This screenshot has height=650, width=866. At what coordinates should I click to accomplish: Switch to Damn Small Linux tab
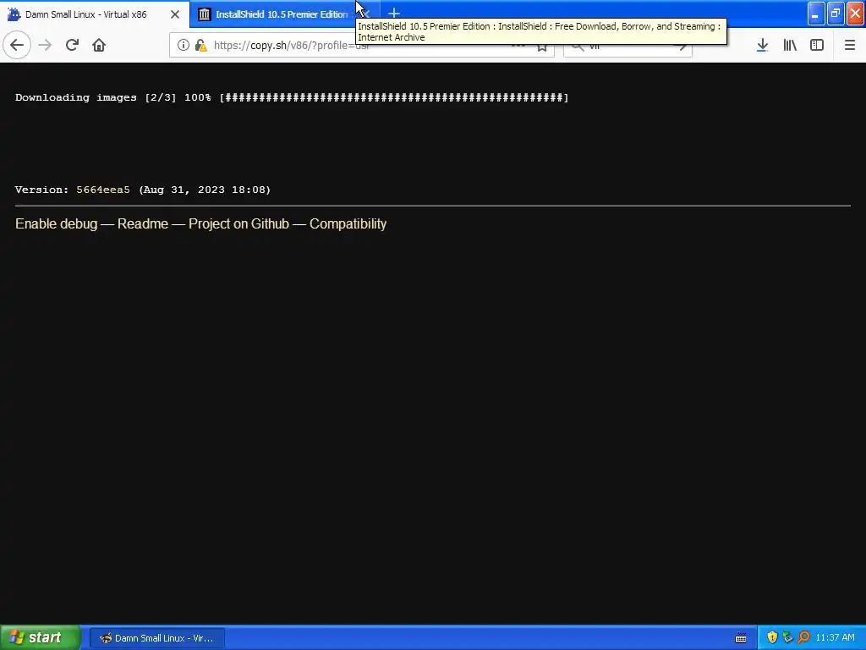coord(95,14)
